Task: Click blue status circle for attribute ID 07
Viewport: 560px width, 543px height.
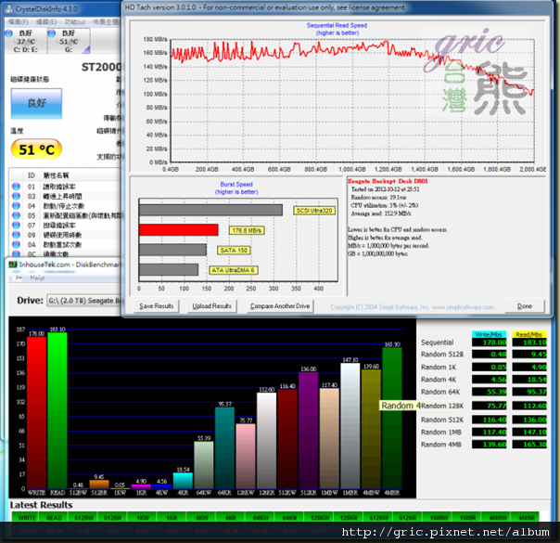Action: pos(16,225)
